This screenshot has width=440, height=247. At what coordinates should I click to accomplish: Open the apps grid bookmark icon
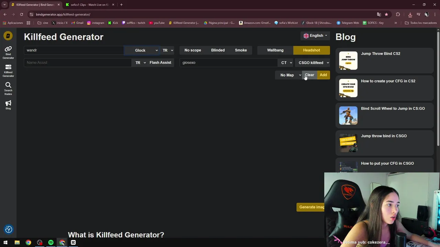(x=29, y=23)
